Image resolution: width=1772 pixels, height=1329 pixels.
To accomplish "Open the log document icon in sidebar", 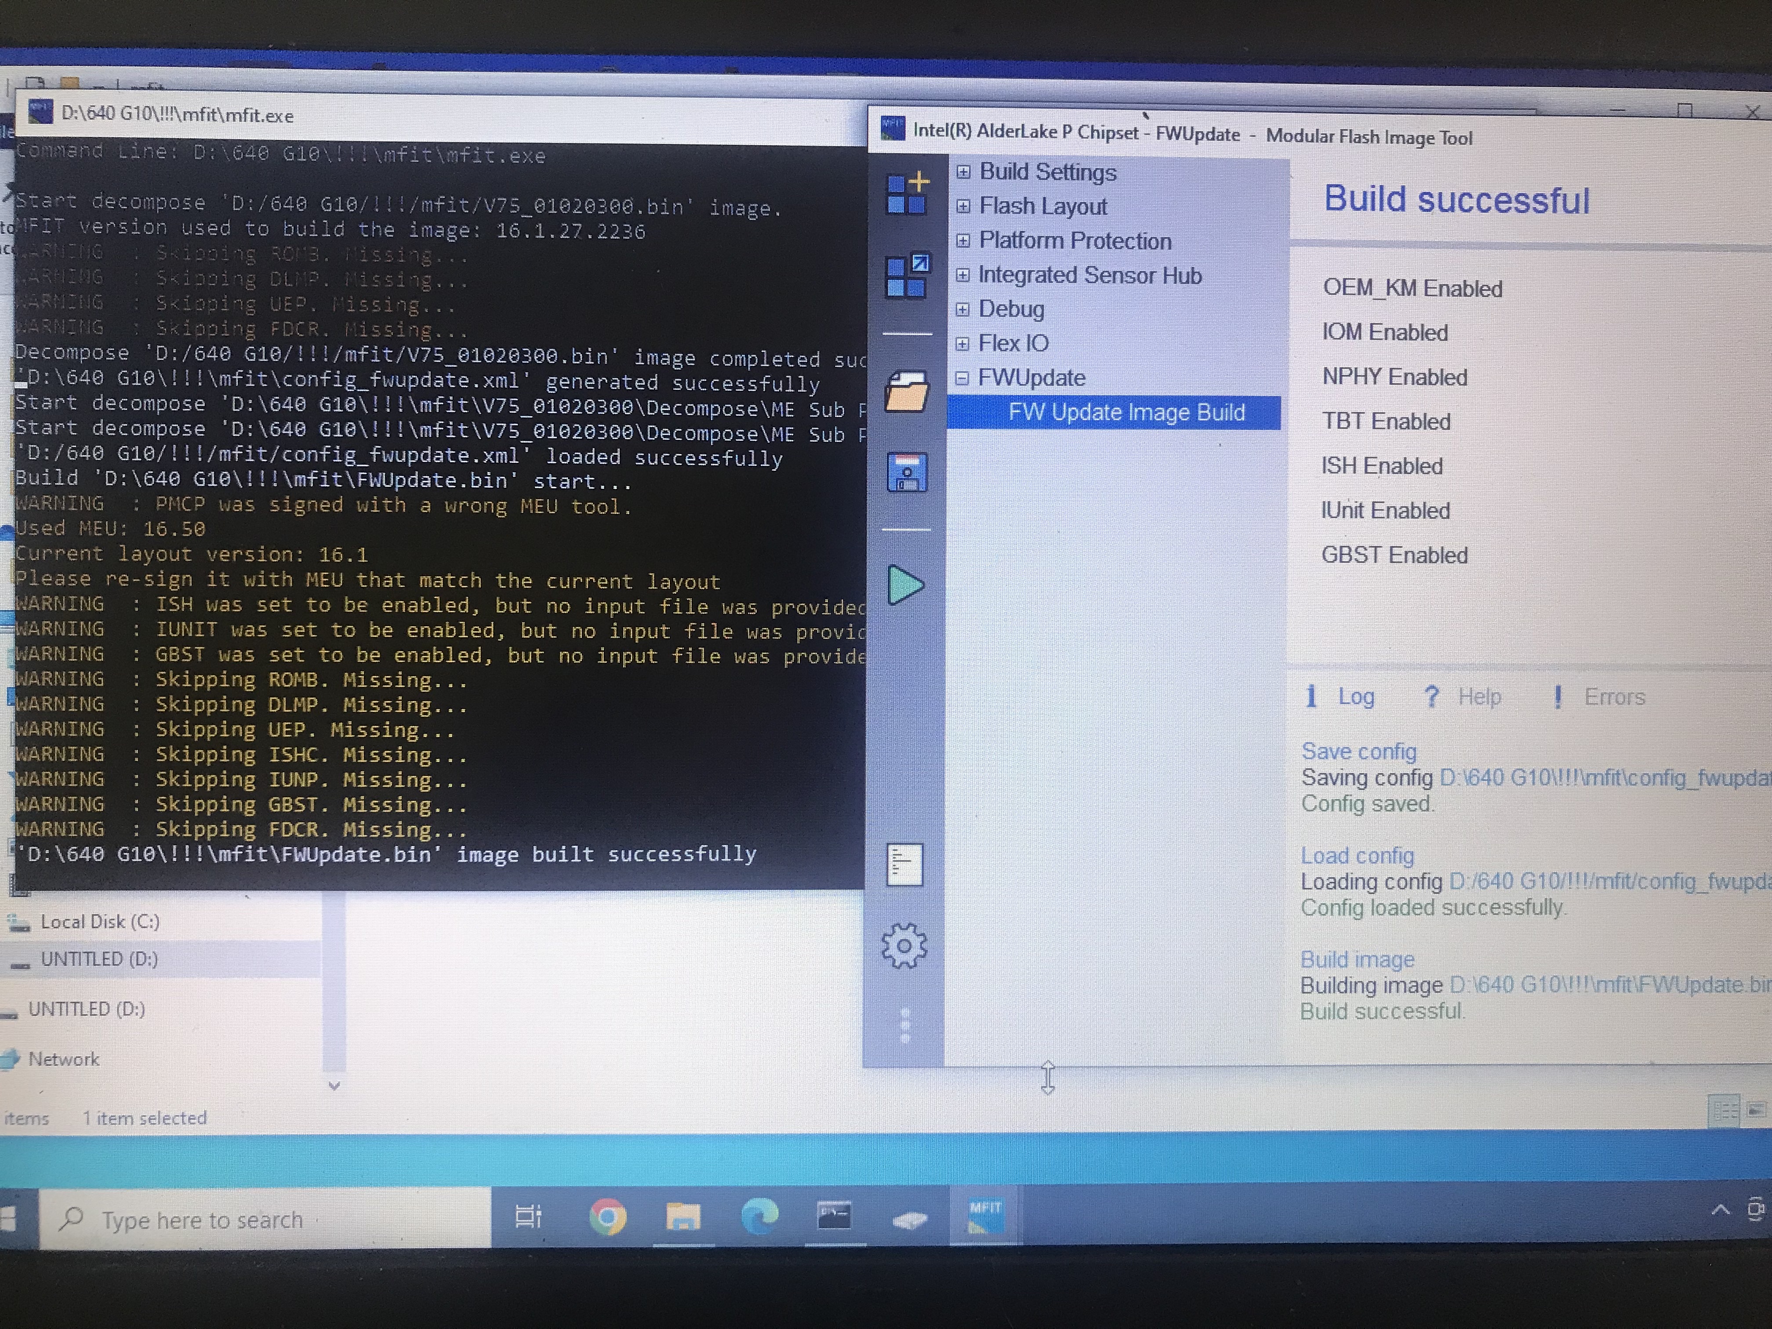I will pos(904,865).
